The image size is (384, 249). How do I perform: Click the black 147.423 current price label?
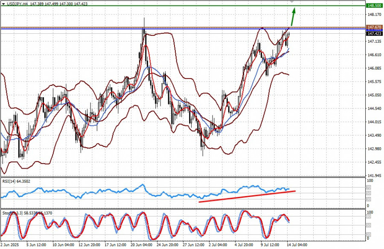click(x=374, y=34)
